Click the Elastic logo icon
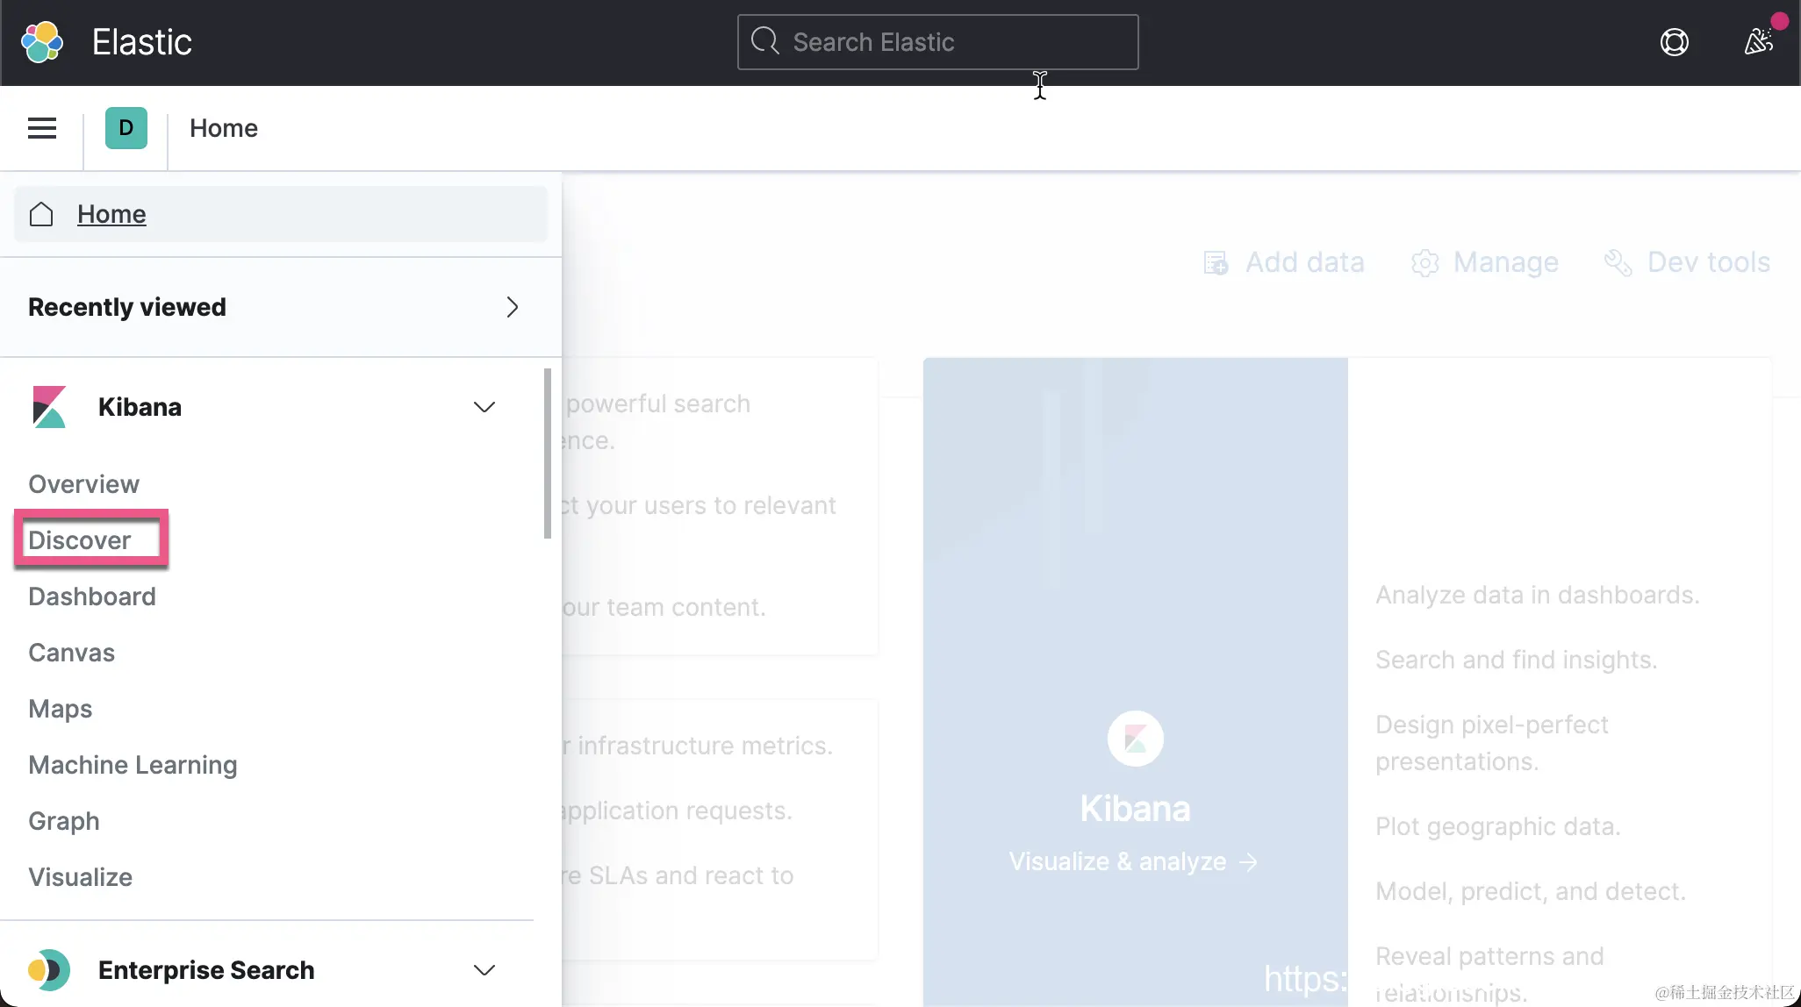Image resolution: width=1801 pixels, height=1007 pixels. coord(42,42)
